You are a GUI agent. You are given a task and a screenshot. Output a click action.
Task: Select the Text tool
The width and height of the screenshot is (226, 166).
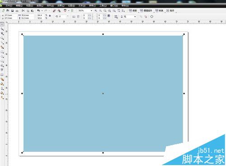[x=2, y=70]
